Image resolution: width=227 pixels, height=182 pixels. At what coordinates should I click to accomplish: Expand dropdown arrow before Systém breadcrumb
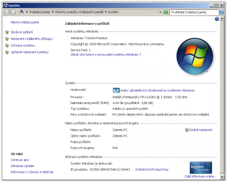click(x=106, y=12)
